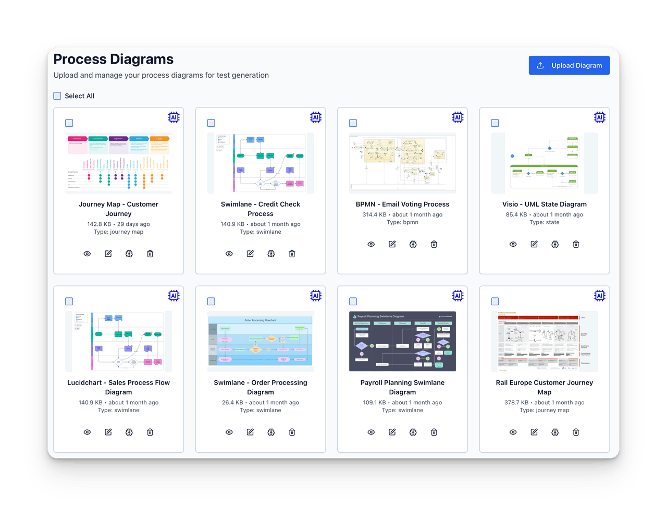Image resolution: width=667 pixels, height=506 pixels.
Task: Click the AI chip badge on Rail Europe card
Action: click(599, 295)
